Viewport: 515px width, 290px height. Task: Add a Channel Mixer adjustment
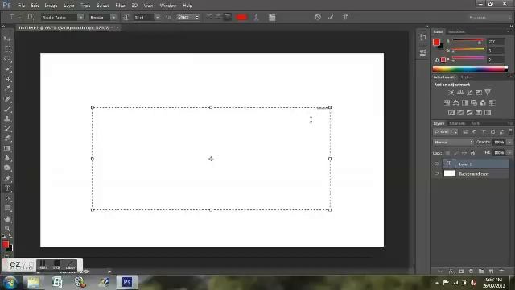pos(483,103)
